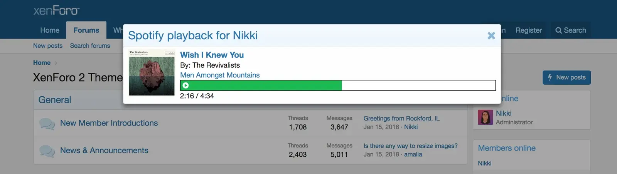Open the Register link
The width and height of the screenshot is (617, 174).
tap(528, 30)
